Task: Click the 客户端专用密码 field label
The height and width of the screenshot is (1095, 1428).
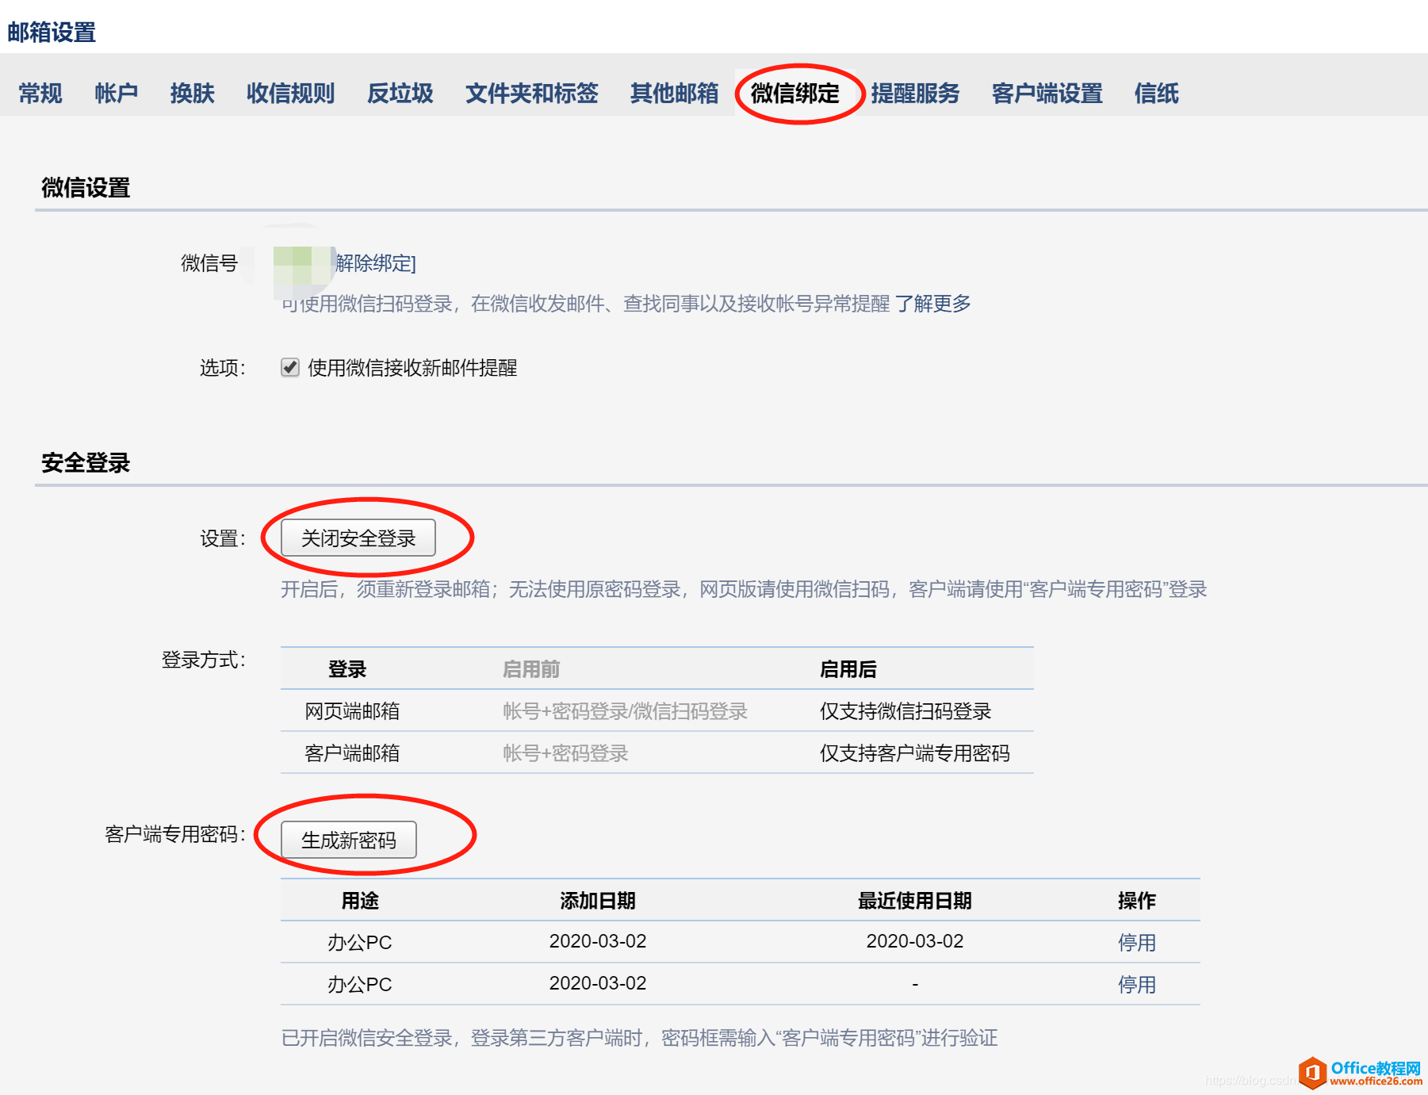Action: click(174, 834)
